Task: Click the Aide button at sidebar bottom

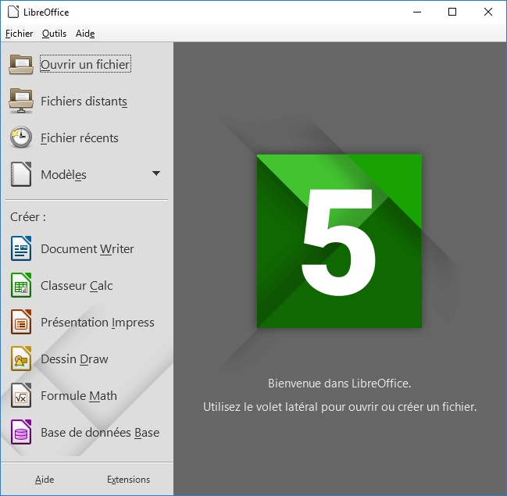Action: coord(45,480)
